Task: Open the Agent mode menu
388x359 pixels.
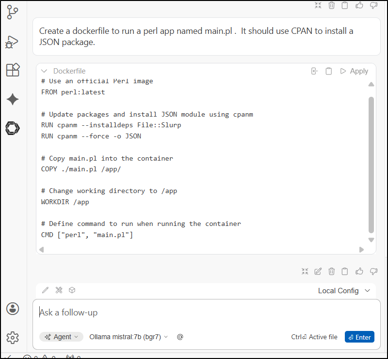Action: click(x=61, y=337)
